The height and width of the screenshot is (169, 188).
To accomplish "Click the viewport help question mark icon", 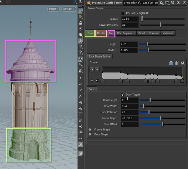I will [81, 2].
